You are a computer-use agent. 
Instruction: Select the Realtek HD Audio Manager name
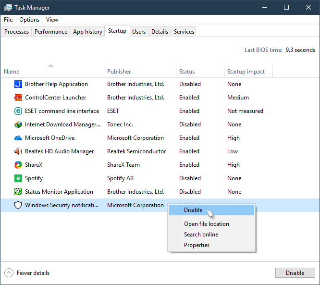[60, 151]
